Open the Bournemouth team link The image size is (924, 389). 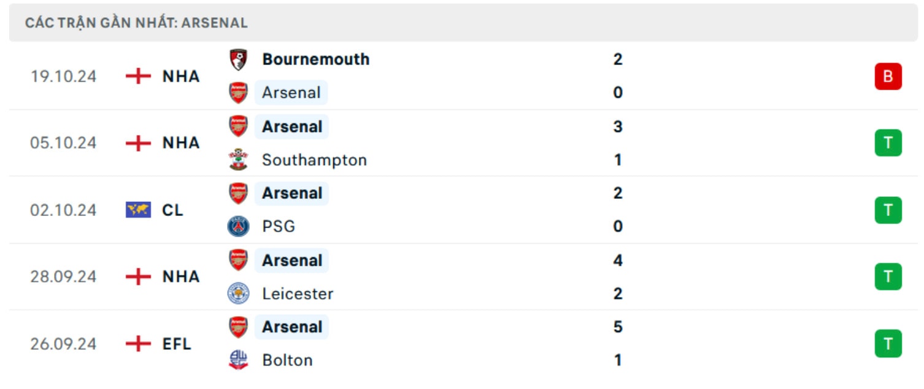point(316,60)
